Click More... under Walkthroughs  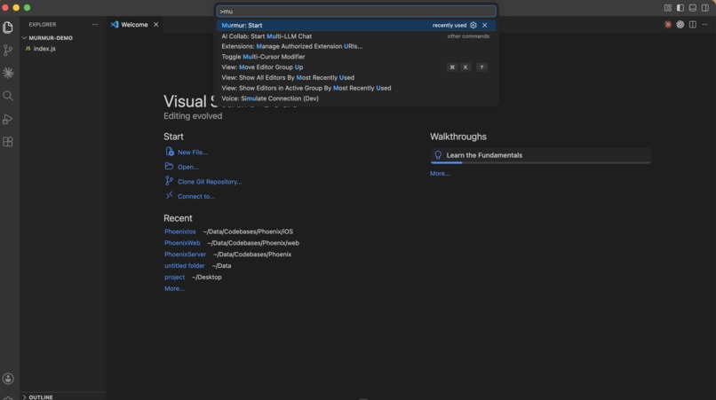440,173
